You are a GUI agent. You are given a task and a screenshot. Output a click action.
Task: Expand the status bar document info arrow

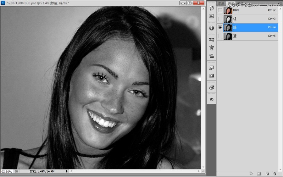point(67,171)
